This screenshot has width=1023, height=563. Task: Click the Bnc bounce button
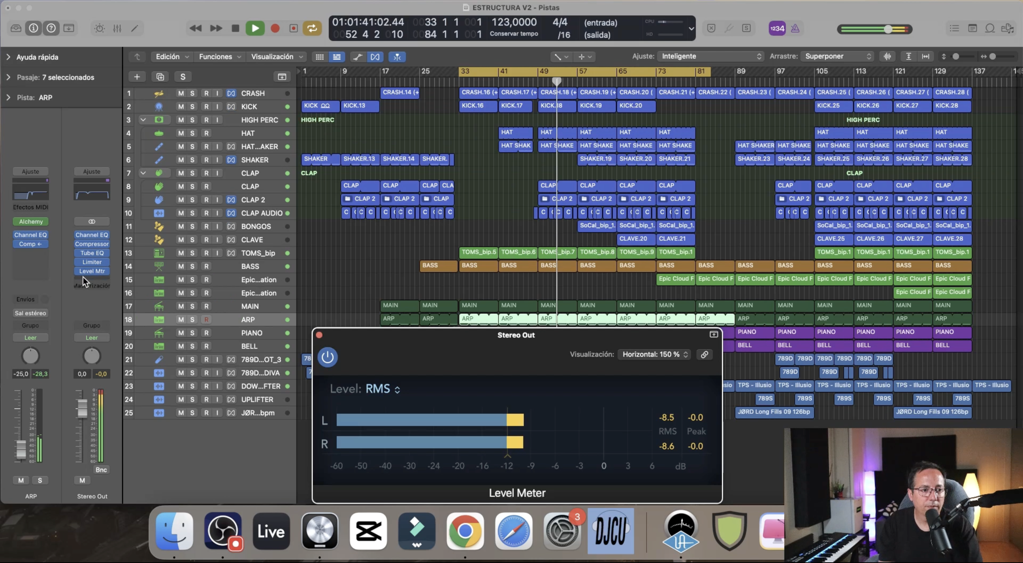tap(101, 469)
